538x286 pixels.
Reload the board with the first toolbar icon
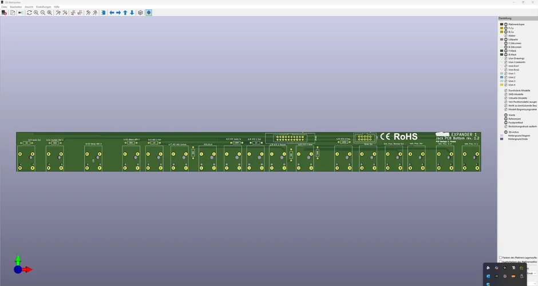(x=4, y=13)
